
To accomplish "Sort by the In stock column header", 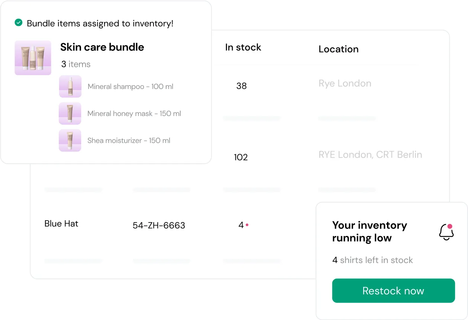I will (243, 47).
